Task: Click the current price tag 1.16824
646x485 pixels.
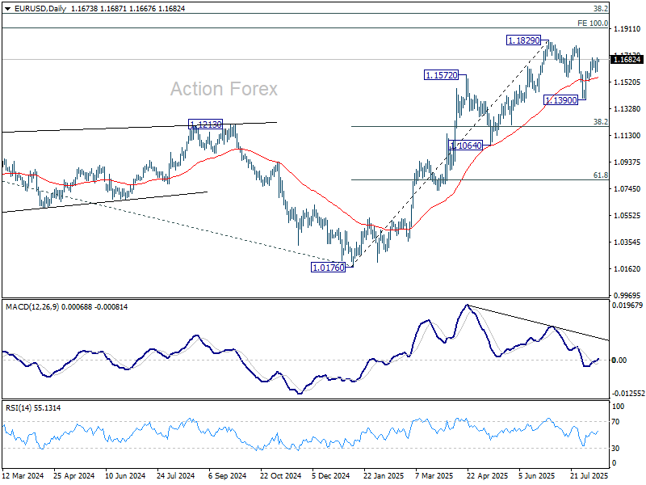Action: click(627, 60)
